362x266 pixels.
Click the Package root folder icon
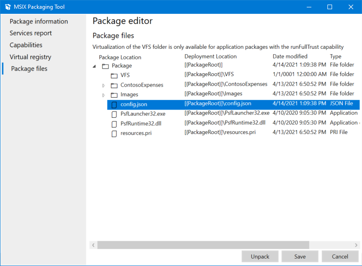(x=105, y=66)
